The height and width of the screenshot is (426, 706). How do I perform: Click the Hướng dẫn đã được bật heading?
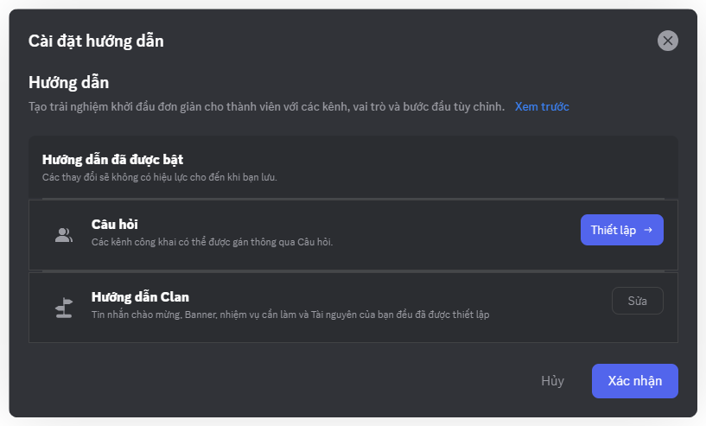point(112,160)
